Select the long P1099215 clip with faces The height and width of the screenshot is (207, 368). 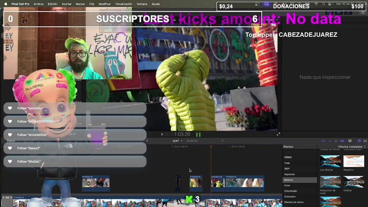245,183
